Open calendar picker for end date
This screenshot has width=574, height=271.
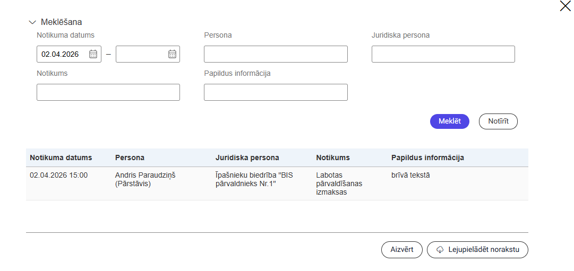[172, 54]
